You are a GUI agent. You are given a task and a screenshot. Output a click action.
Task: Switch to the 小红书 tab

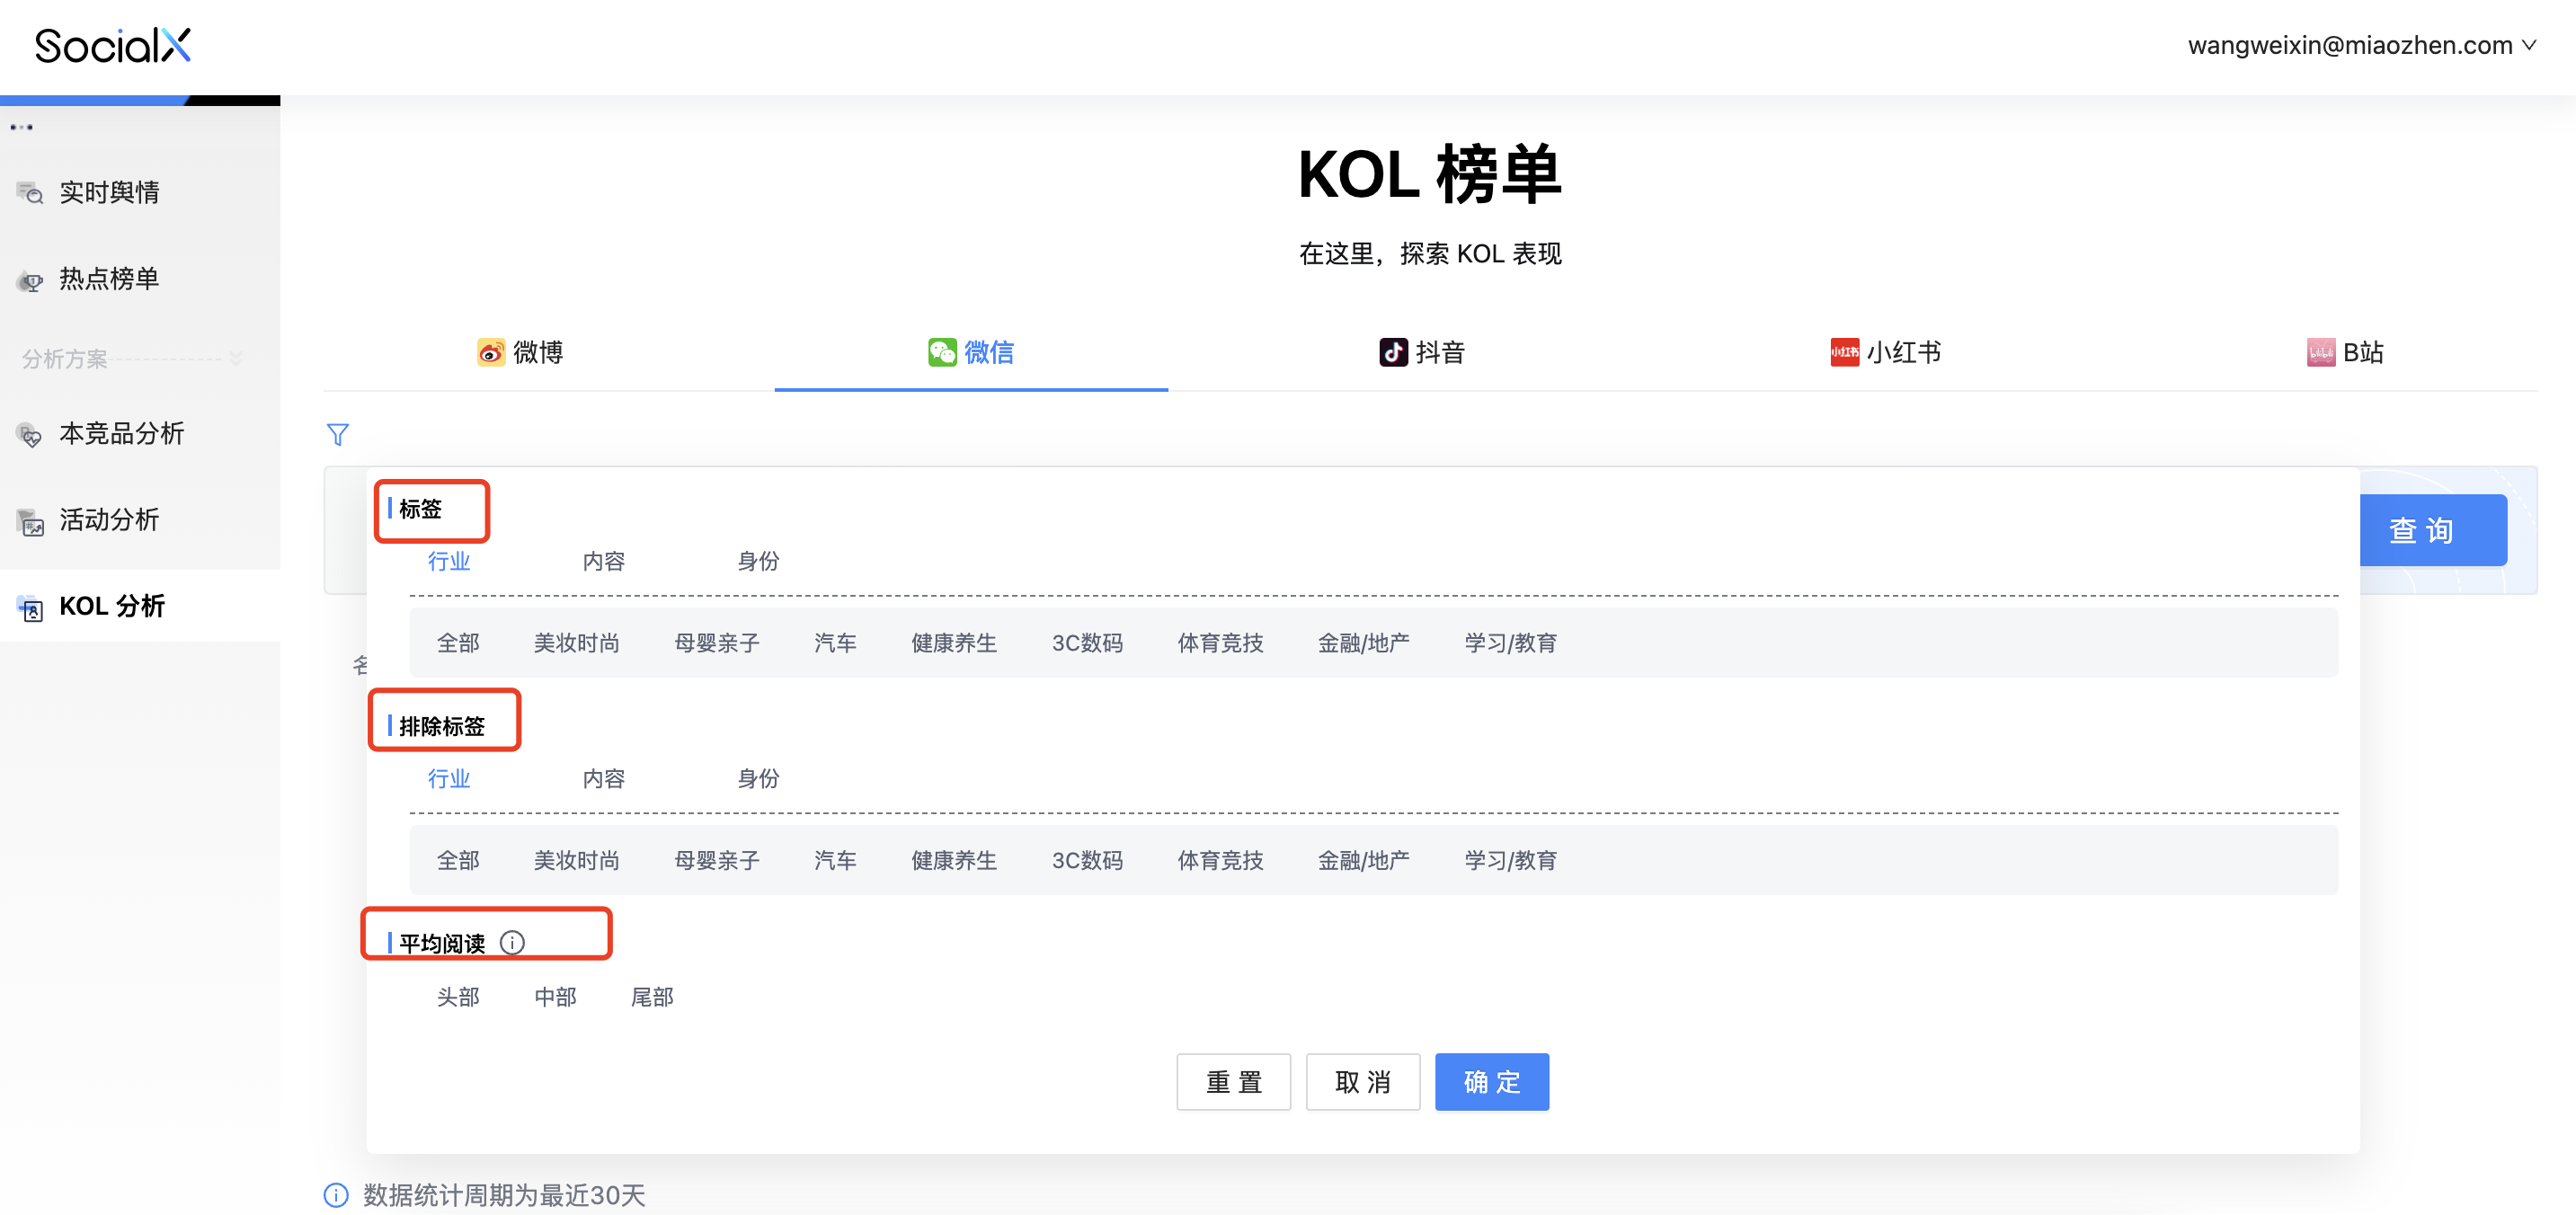(1885, 352)
